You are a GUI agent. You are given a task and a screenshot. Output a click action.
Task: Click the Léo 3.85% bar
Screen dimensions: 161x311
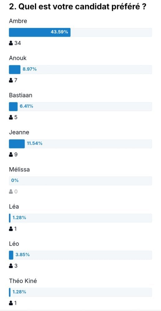80,255
